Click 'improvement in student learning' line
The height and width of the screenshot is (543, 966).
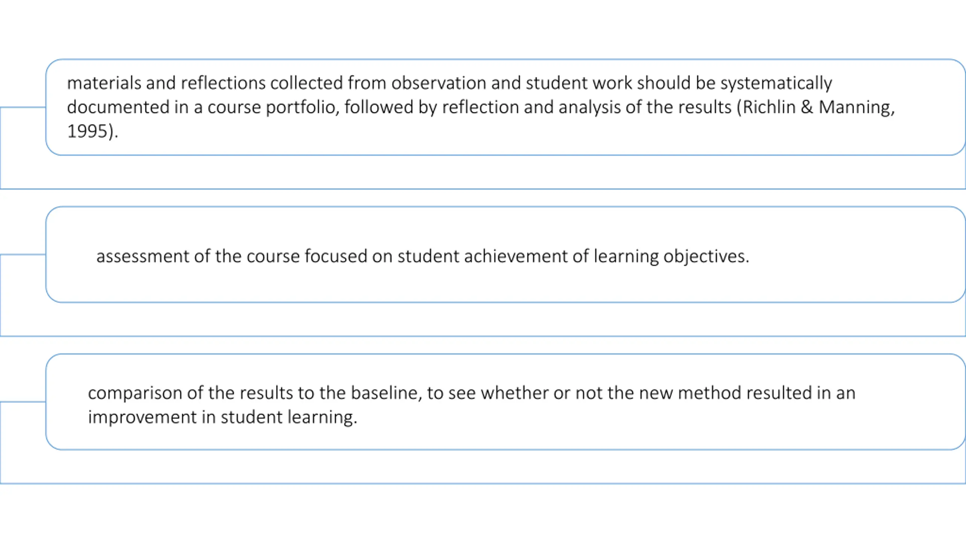(223, 417)
